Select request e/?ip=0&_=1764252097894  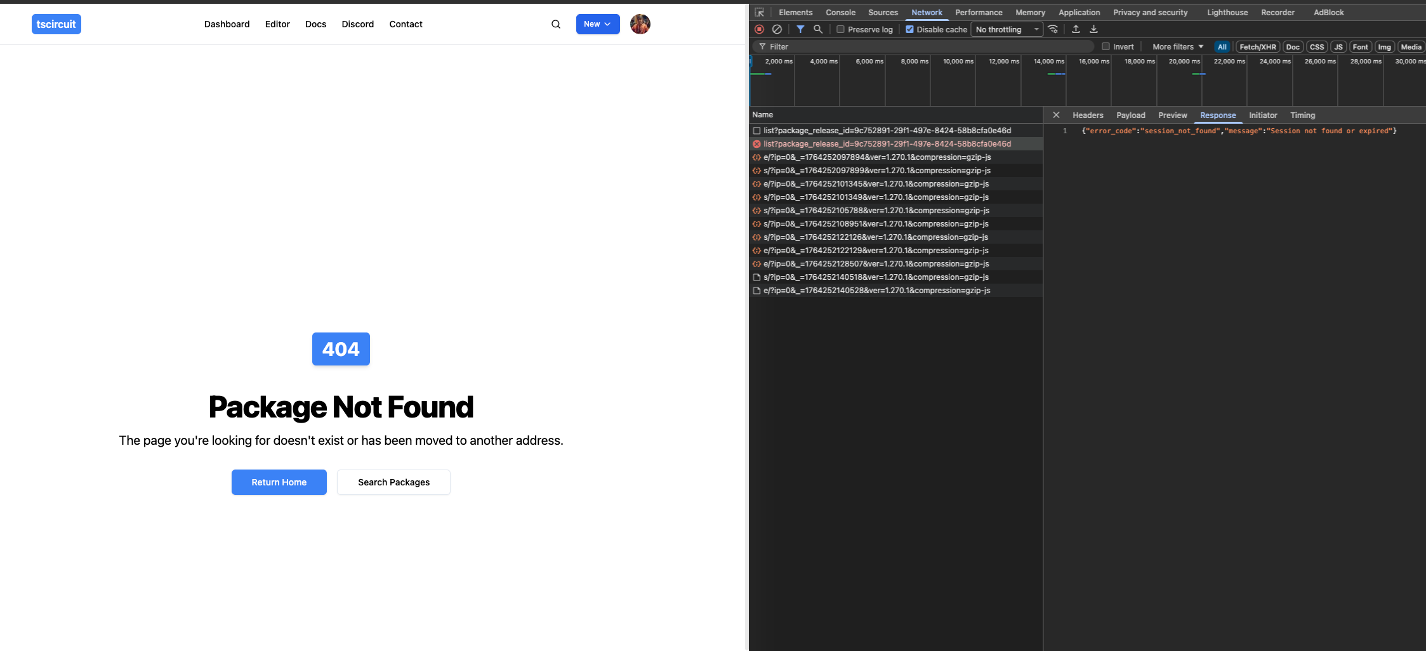tap(896, 157)
